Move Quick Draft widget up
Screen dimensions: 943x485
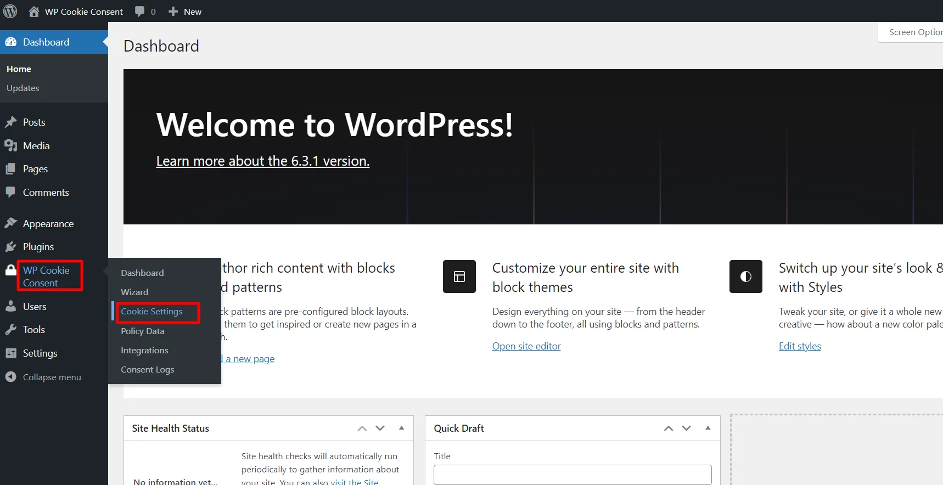pos(668,428)
